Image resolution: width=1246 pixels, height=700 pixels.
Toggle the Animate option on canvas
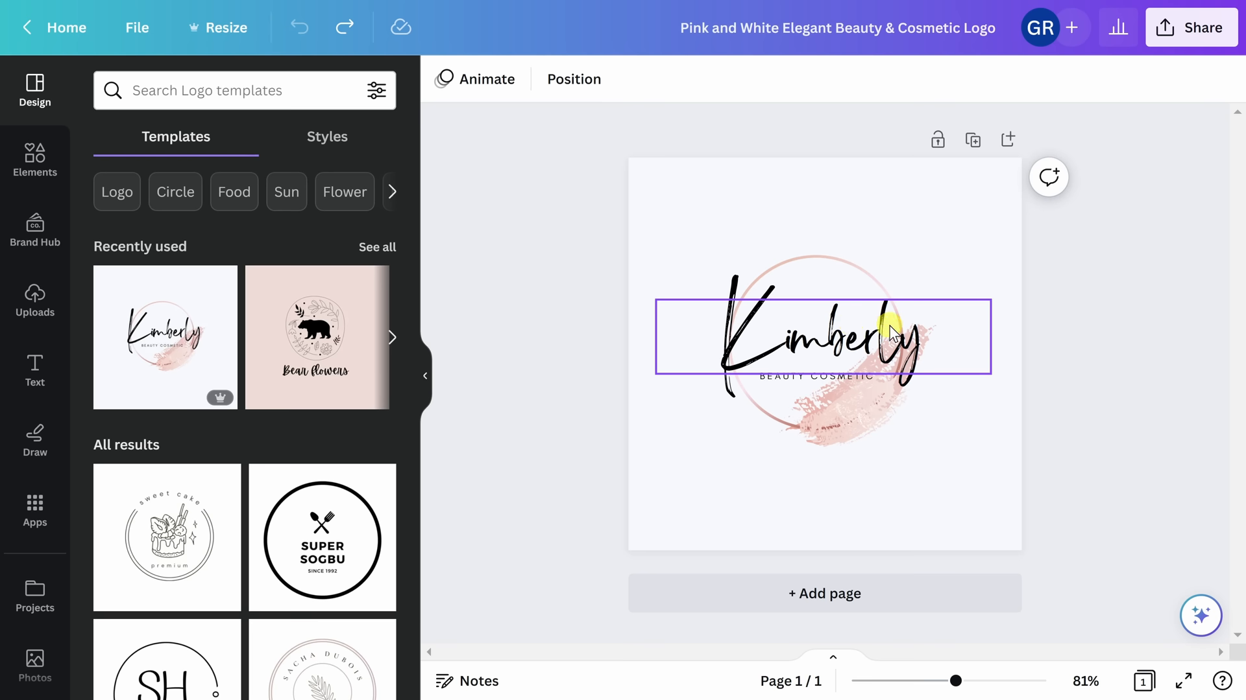coord(476,78)
